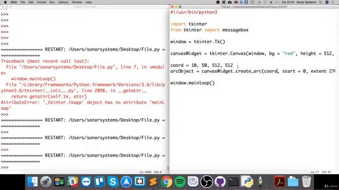Viewport: 339px width, 190px height.
Task: Open the Edit menu
Action: coord(31,2)
